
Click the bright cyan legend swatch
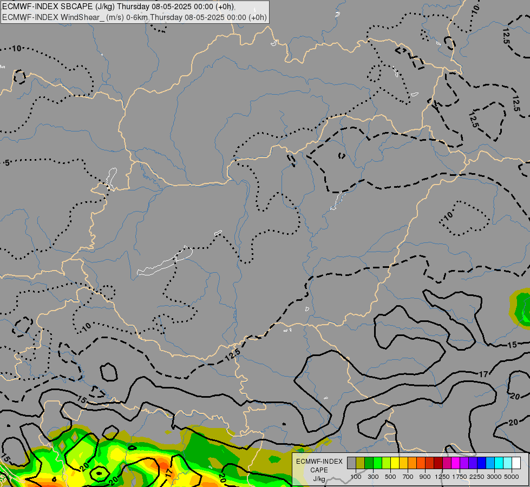[499, 463]
